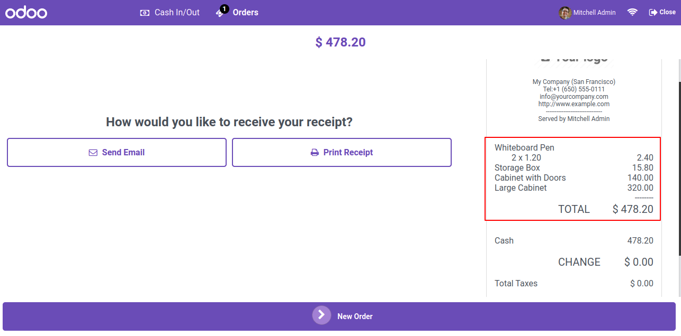The width and height of the screenshot is (681, 336).
Task: Click the Odoo logo
Action: point(26,12)
